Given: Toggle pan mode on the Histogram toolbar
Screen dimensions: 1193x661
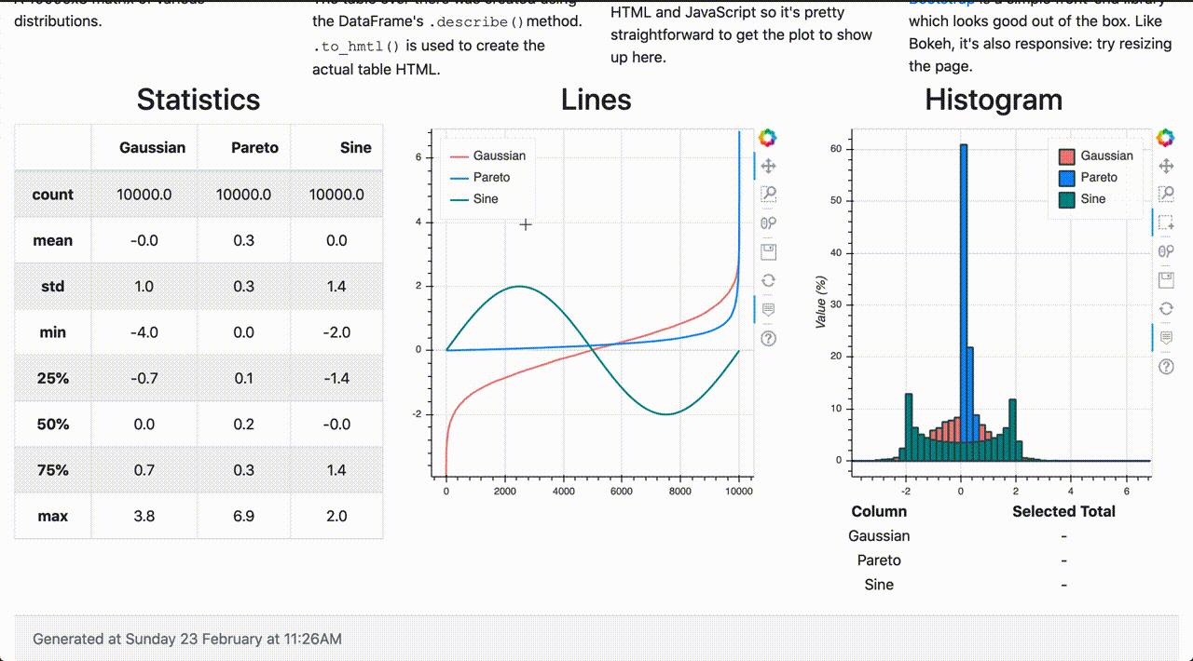Looking at the screenshot, I should (x=1165, y=166).
